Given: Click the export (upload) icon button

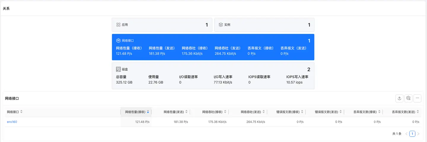Looking at the screenshot, I should [399, 99].
